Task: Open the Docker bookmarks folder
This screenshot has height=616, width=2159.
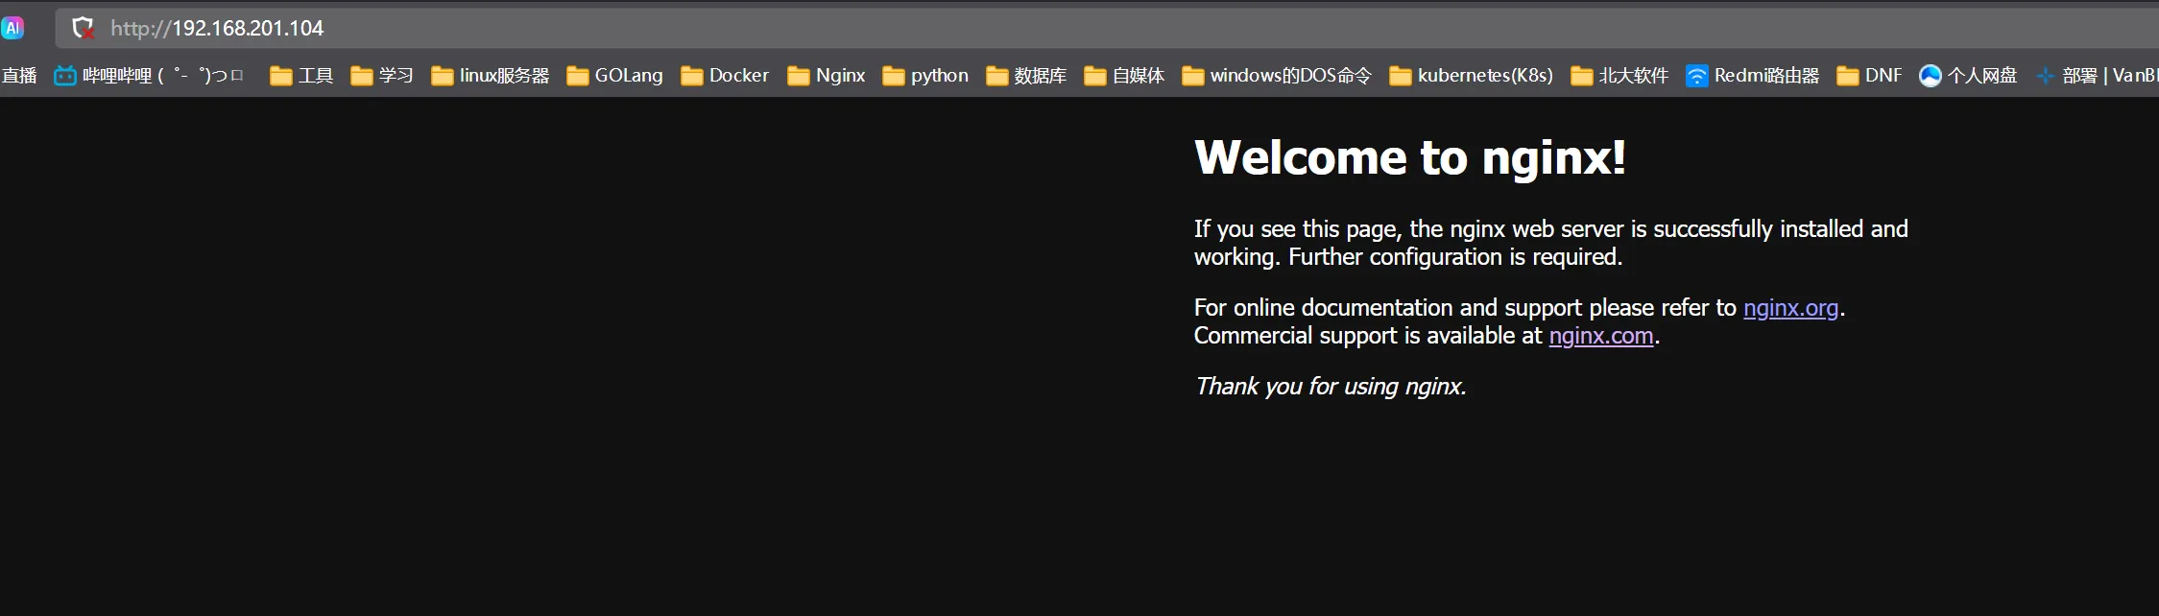Action: [x=725, y=76]
